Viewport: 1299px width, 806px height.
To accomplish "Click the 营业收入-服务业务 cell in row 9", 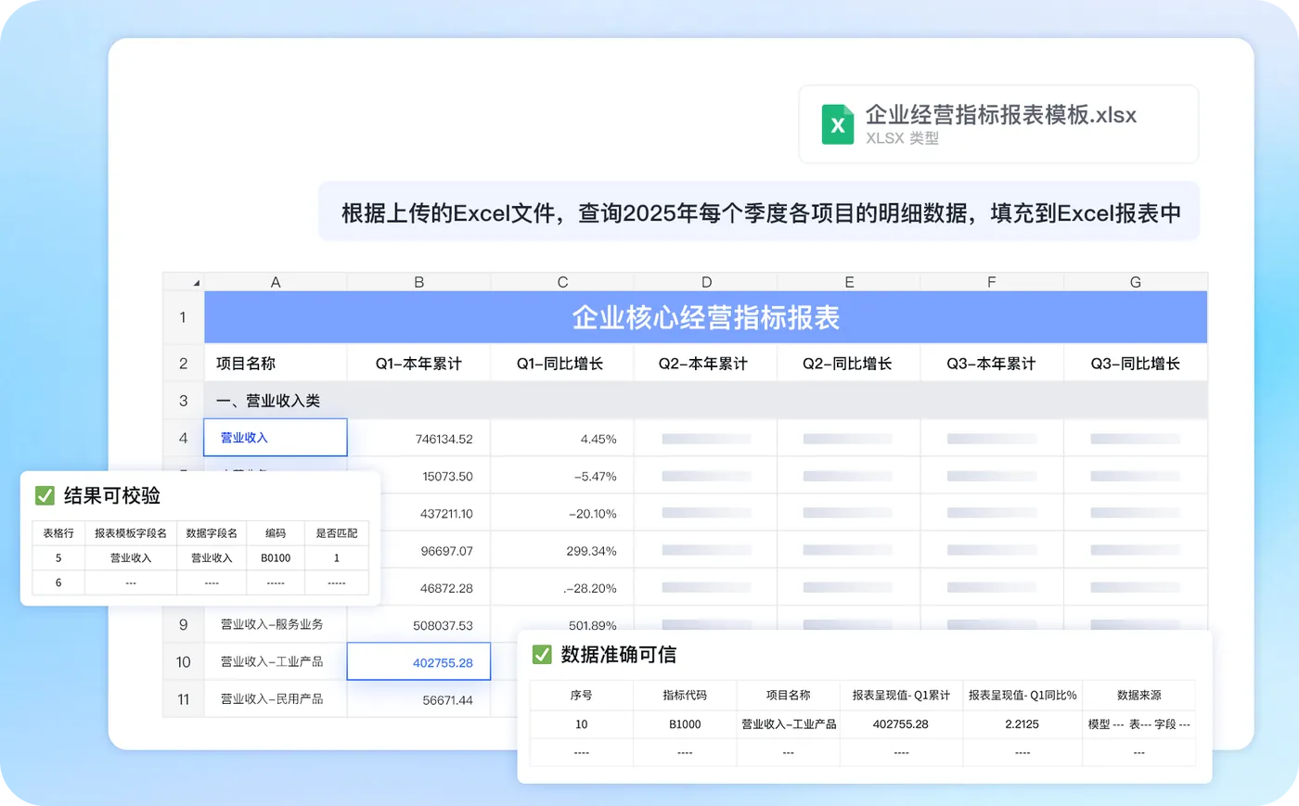I will (x=276, y=624).
